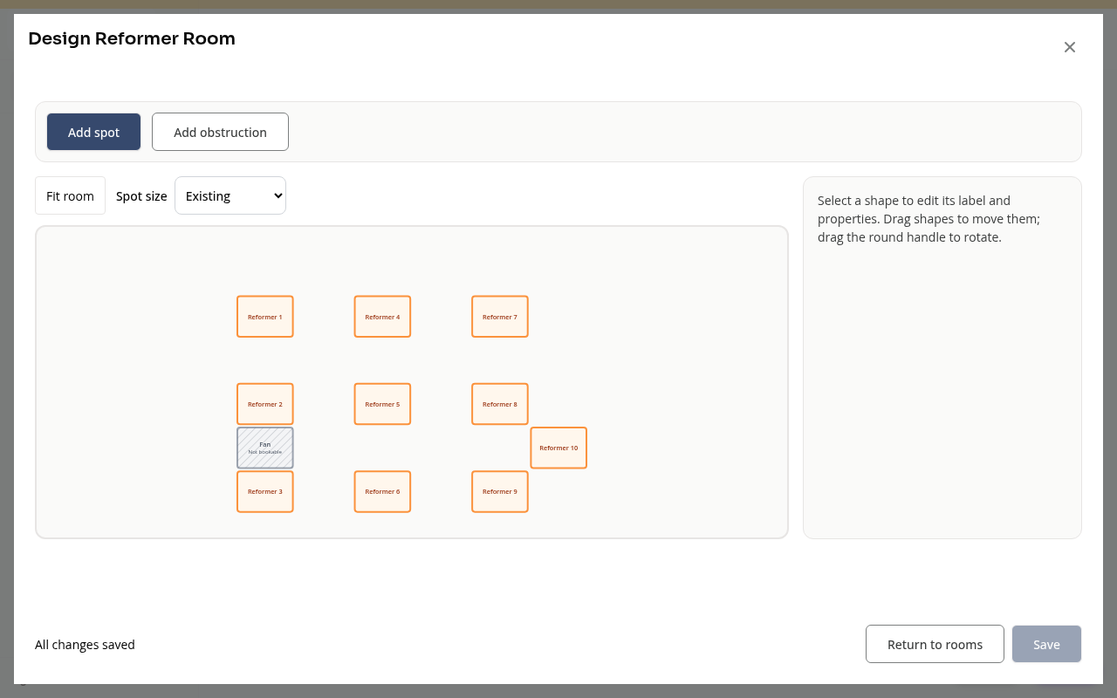Click the Design Reformer Room heading
Viewport: 1117px width, 698px height.
point(132,38)
